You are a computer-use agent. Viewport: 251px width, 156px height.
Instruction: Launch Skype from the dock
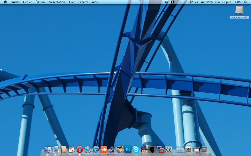(136, 150)
